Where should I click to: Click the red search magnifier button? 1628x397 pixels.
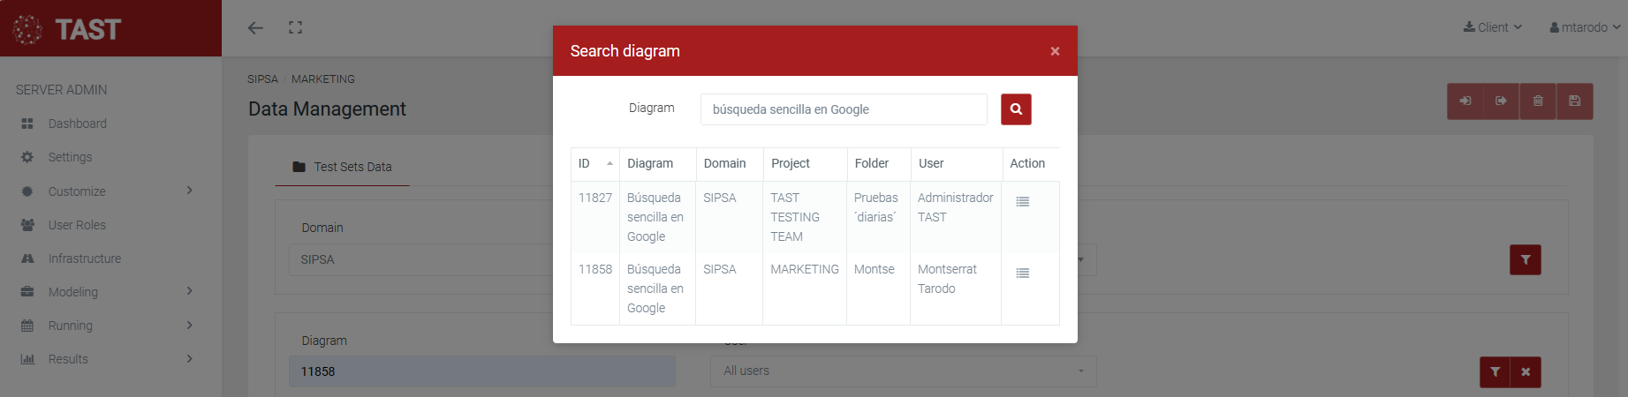coord(1016,109)
